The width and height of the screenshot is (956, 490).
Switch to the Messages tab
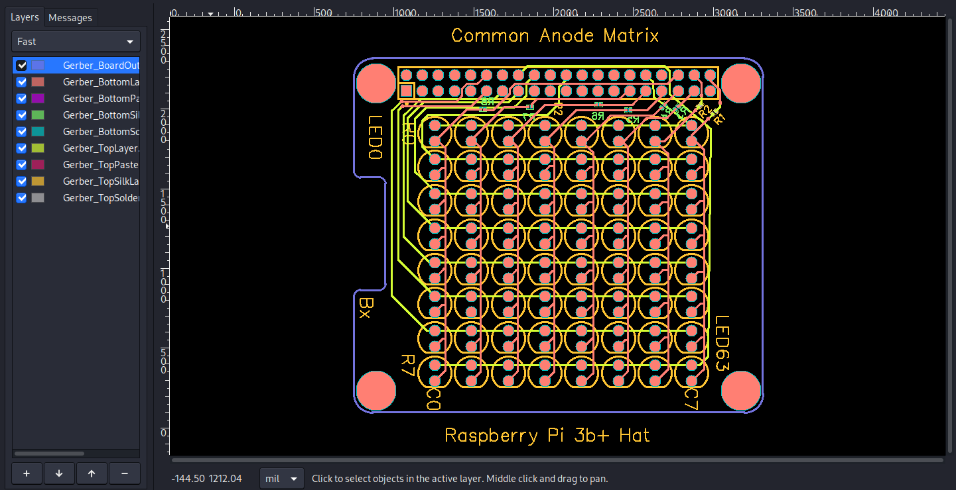coord(70,17)
